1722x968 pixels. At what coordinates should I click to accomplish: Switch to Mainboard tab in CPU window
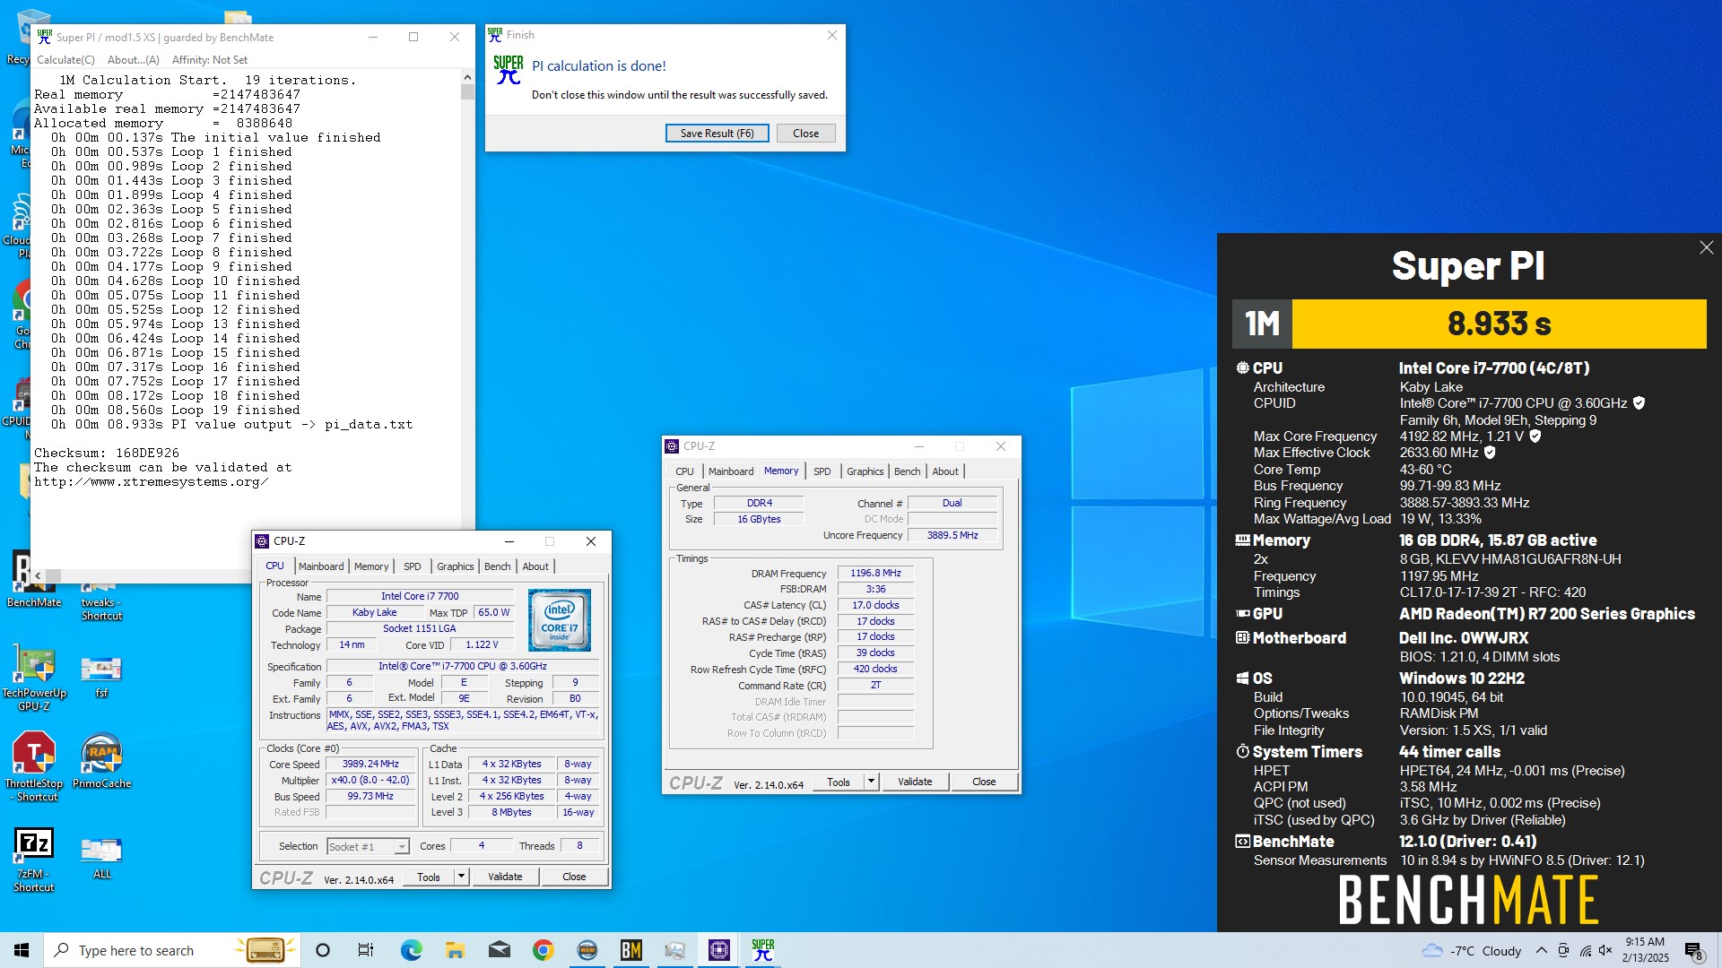point(321,566)
